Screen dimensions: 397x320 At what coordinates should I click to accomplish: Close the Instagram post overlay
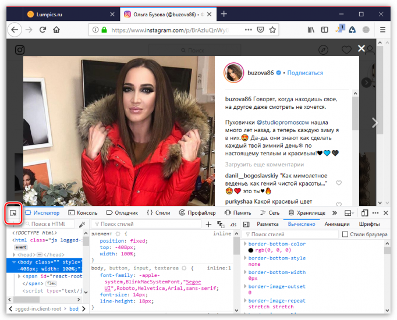click(361, 49)
